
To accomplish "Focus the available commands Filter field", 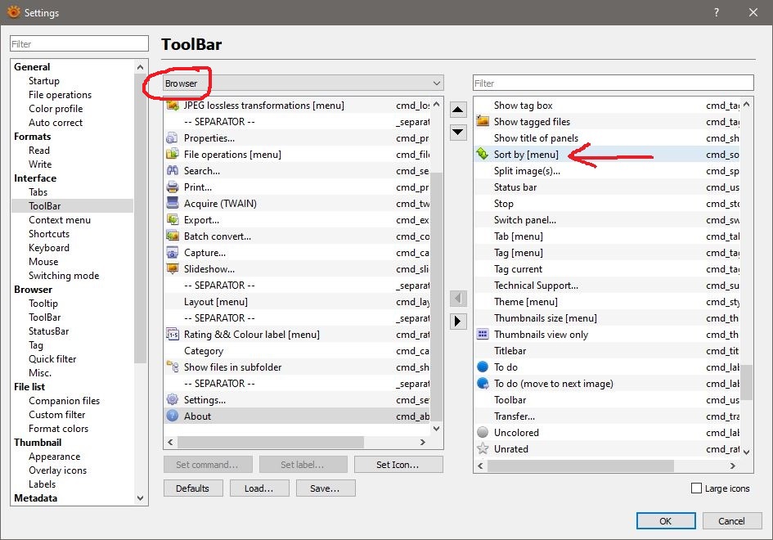I will pyautogui.click(x=613, y=83).
